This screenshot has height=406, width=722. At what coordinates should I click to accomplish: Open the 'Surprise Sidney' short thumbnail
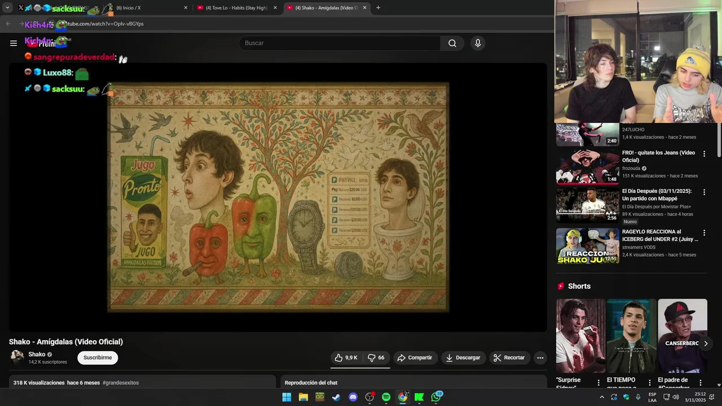coord(580,336)
